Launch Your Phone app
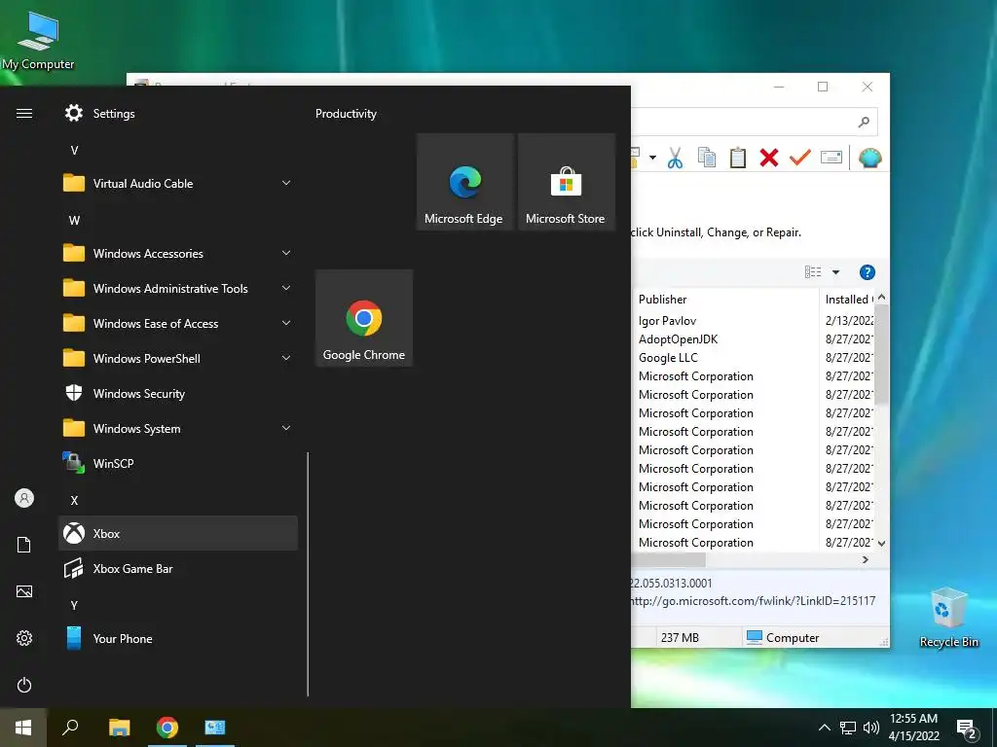 (178, 638)
